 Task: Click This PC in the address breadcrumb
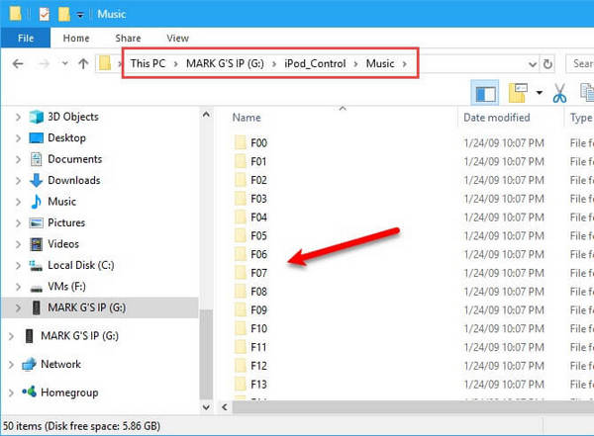pyautogui.click(x=149, y=64)
